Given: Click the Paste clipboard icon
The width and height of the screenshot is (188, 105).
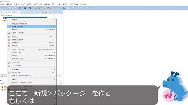Looking at the screenshot, I should tap(9, 43).
